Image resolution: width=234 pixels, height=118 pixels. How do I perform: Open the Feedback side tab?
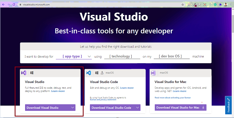pos(228,105)
